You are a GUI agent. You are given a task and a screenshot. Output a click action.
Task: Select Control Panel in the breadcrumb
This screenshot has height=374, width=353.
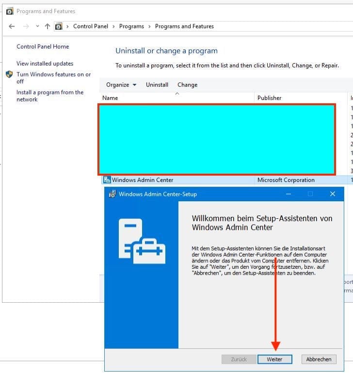91,26
